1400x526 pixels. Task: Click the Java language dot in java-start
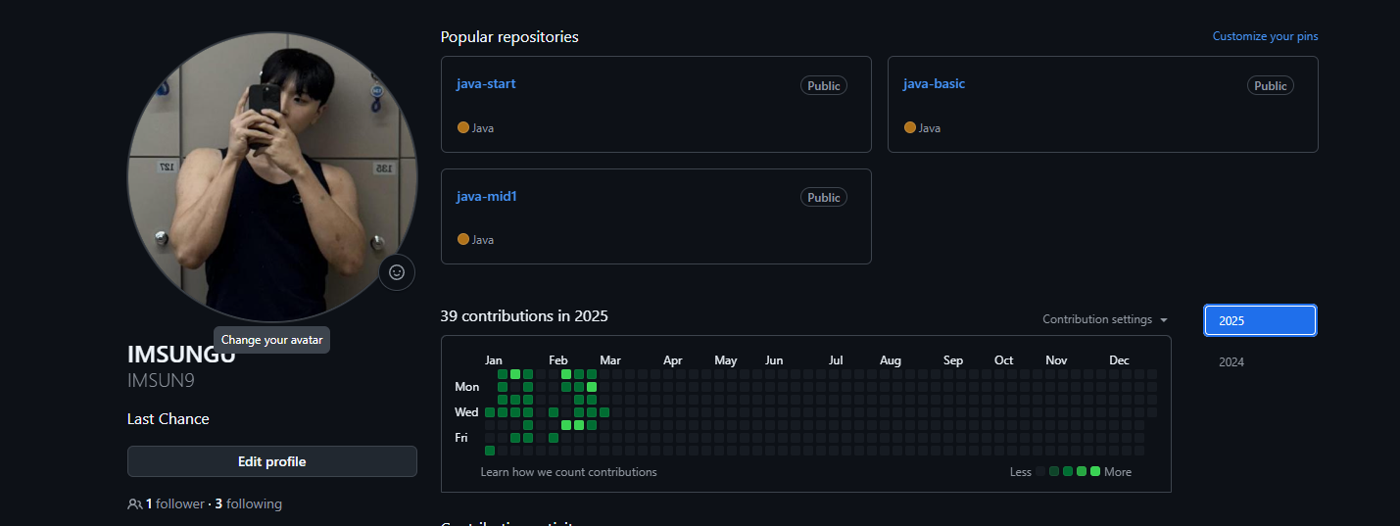[x=463, y=127]
